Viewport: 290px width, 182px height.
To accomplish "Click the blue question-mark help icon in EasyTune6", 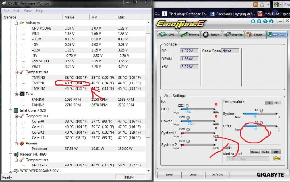I will (265, 21).
